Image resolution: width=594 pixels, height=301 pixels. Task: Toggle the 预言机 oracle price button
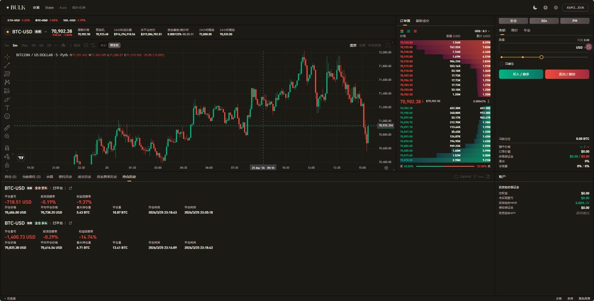114,45
